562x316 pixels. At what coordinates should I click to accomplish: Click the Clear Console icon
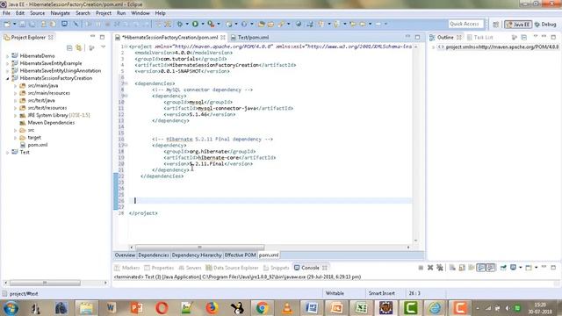point(452,268)
